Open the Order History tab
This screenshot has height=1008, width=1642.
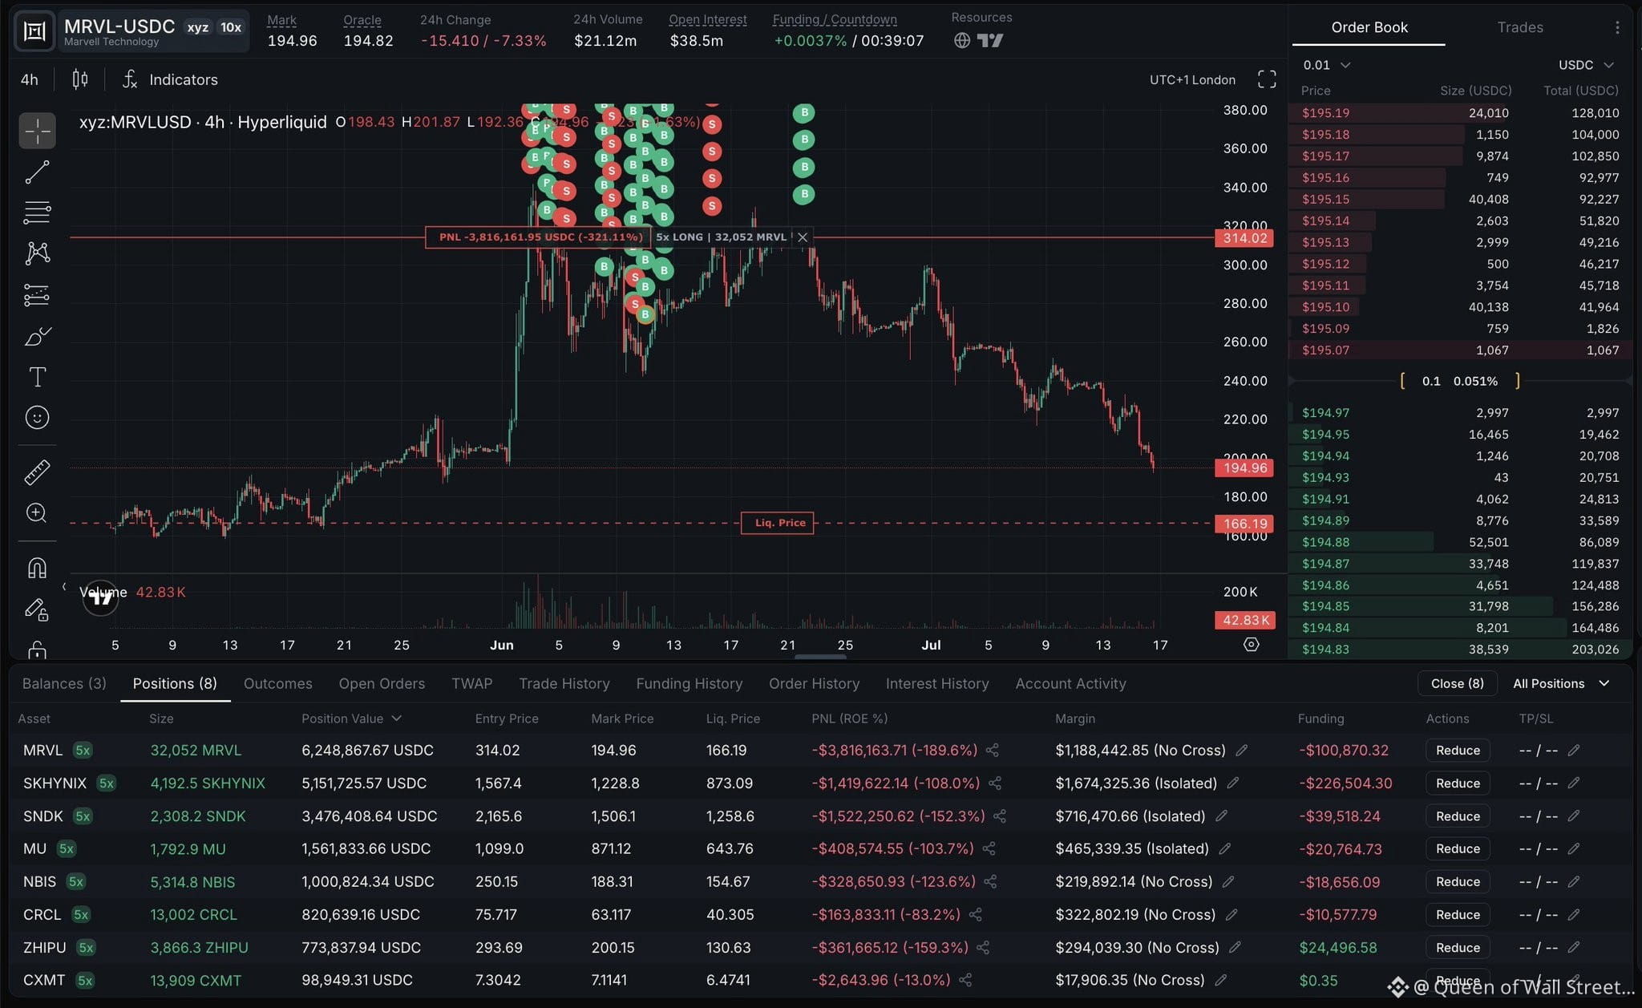tap(814, 683)
